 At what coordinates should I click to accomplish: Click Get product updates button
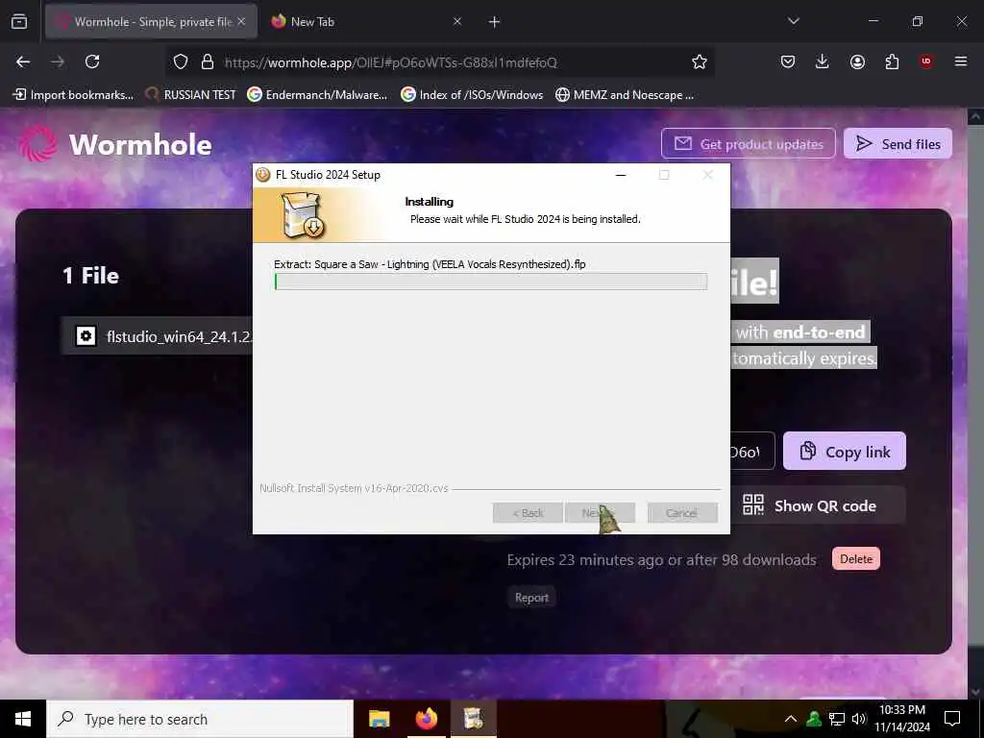(748, 144)
